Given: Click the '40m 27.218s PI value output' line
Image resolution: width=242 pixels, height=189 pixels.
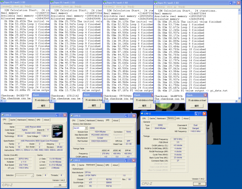Looking at the screenshot, I should coord(193,91).
